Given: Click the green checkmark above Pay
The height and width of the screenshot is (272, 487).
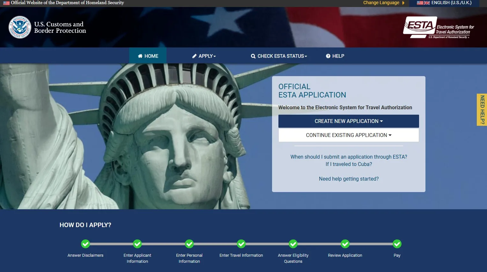Looking at the screenshot, I should pos(397,244).
